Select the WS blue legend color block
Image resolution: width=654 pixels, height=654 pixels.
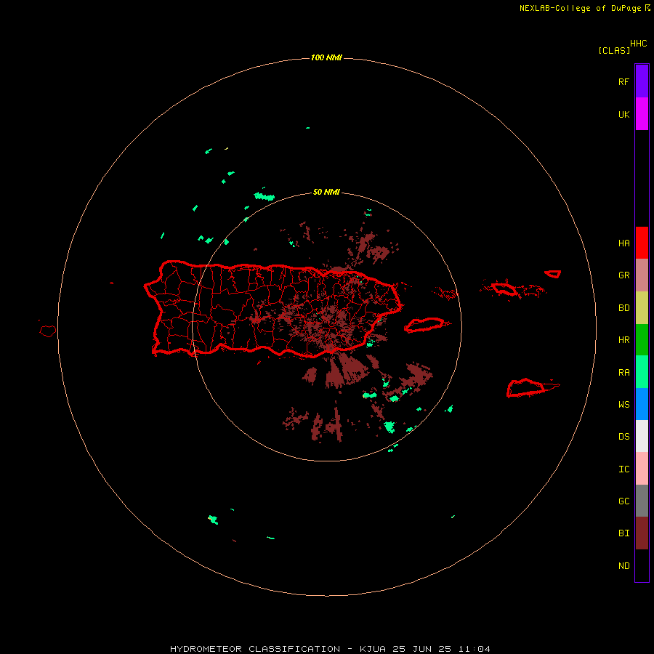tap(642, 404)
